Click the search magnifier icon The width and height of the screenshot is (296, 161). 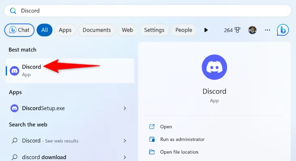tap(13, 11)
